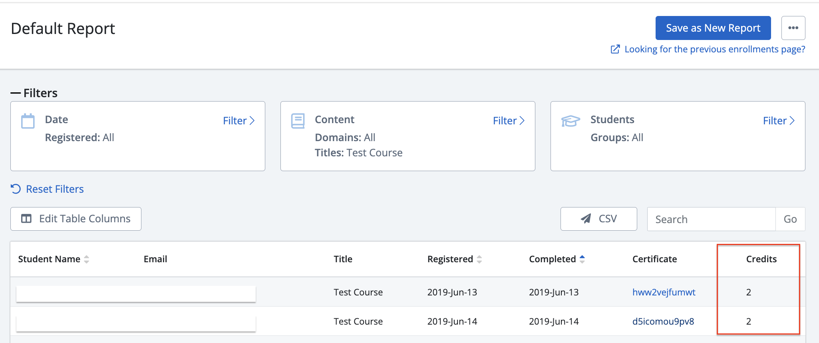Click the external link icon beside enrollments link
The image size is (819, 343).
[615, 49]
